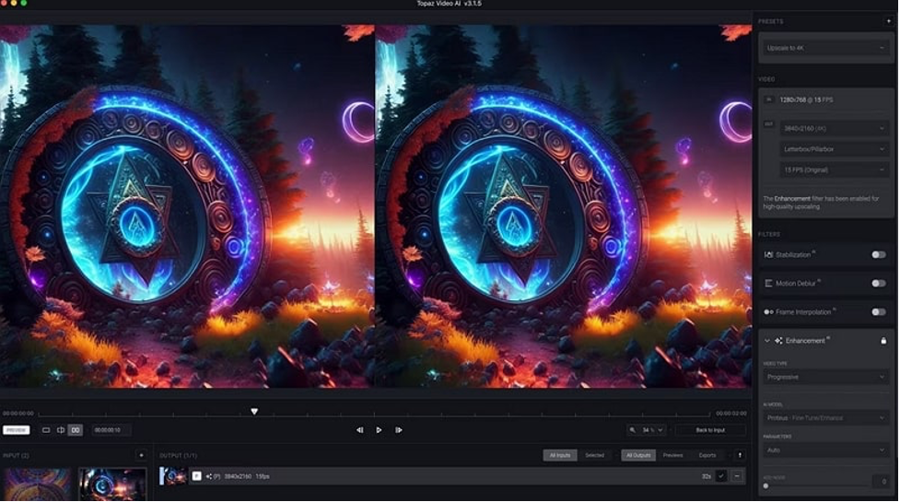Add a new preset with plus icon
This screenshot has height=502, width=900.
888,20
